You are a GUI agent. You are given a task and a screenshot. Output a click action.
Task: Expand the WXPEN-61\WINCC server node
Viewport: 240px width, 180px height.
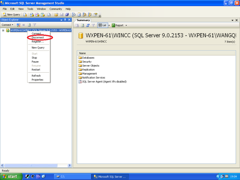point(3,30)
